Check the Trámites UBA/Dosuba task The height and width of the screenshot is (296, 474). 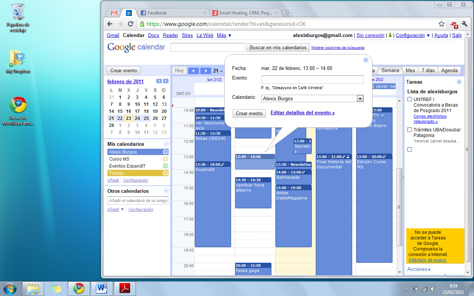[410, 129]
